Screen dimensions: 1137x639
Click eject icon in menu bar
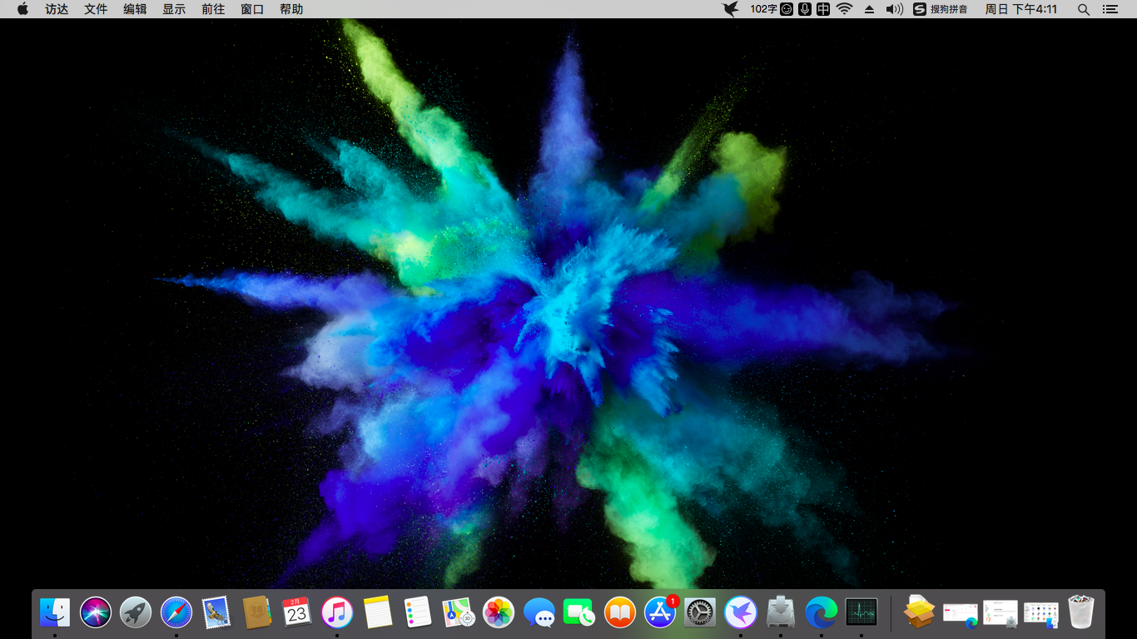(870, 9)
